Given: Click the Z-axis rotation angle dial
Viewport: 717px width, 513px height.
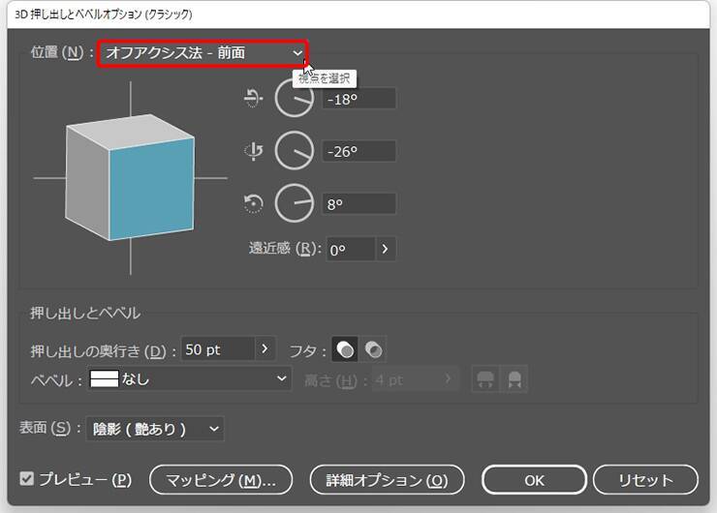Looking at the screenshot, I should tap(295, 203).
